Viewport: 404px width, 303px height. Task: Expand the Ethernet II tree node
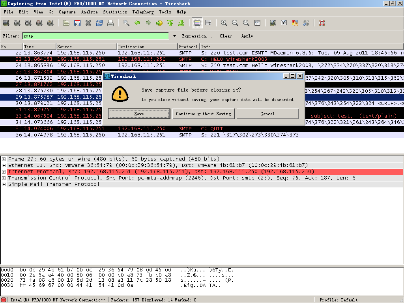[x=4, y=165]
